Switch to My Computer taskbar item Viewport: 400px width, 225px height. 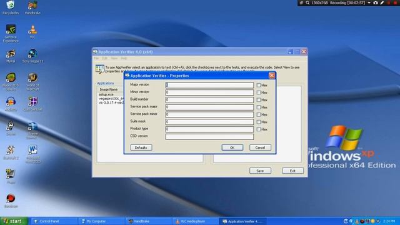[101, 221]
